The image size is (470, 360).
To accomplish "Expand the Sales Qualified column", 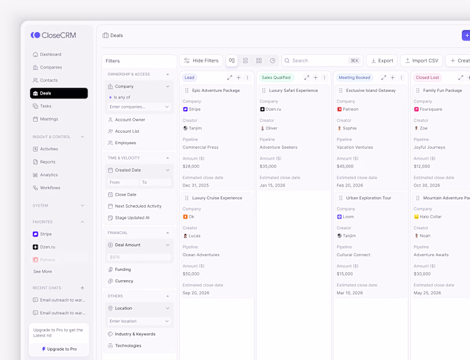I will click(x=307, y=78).
